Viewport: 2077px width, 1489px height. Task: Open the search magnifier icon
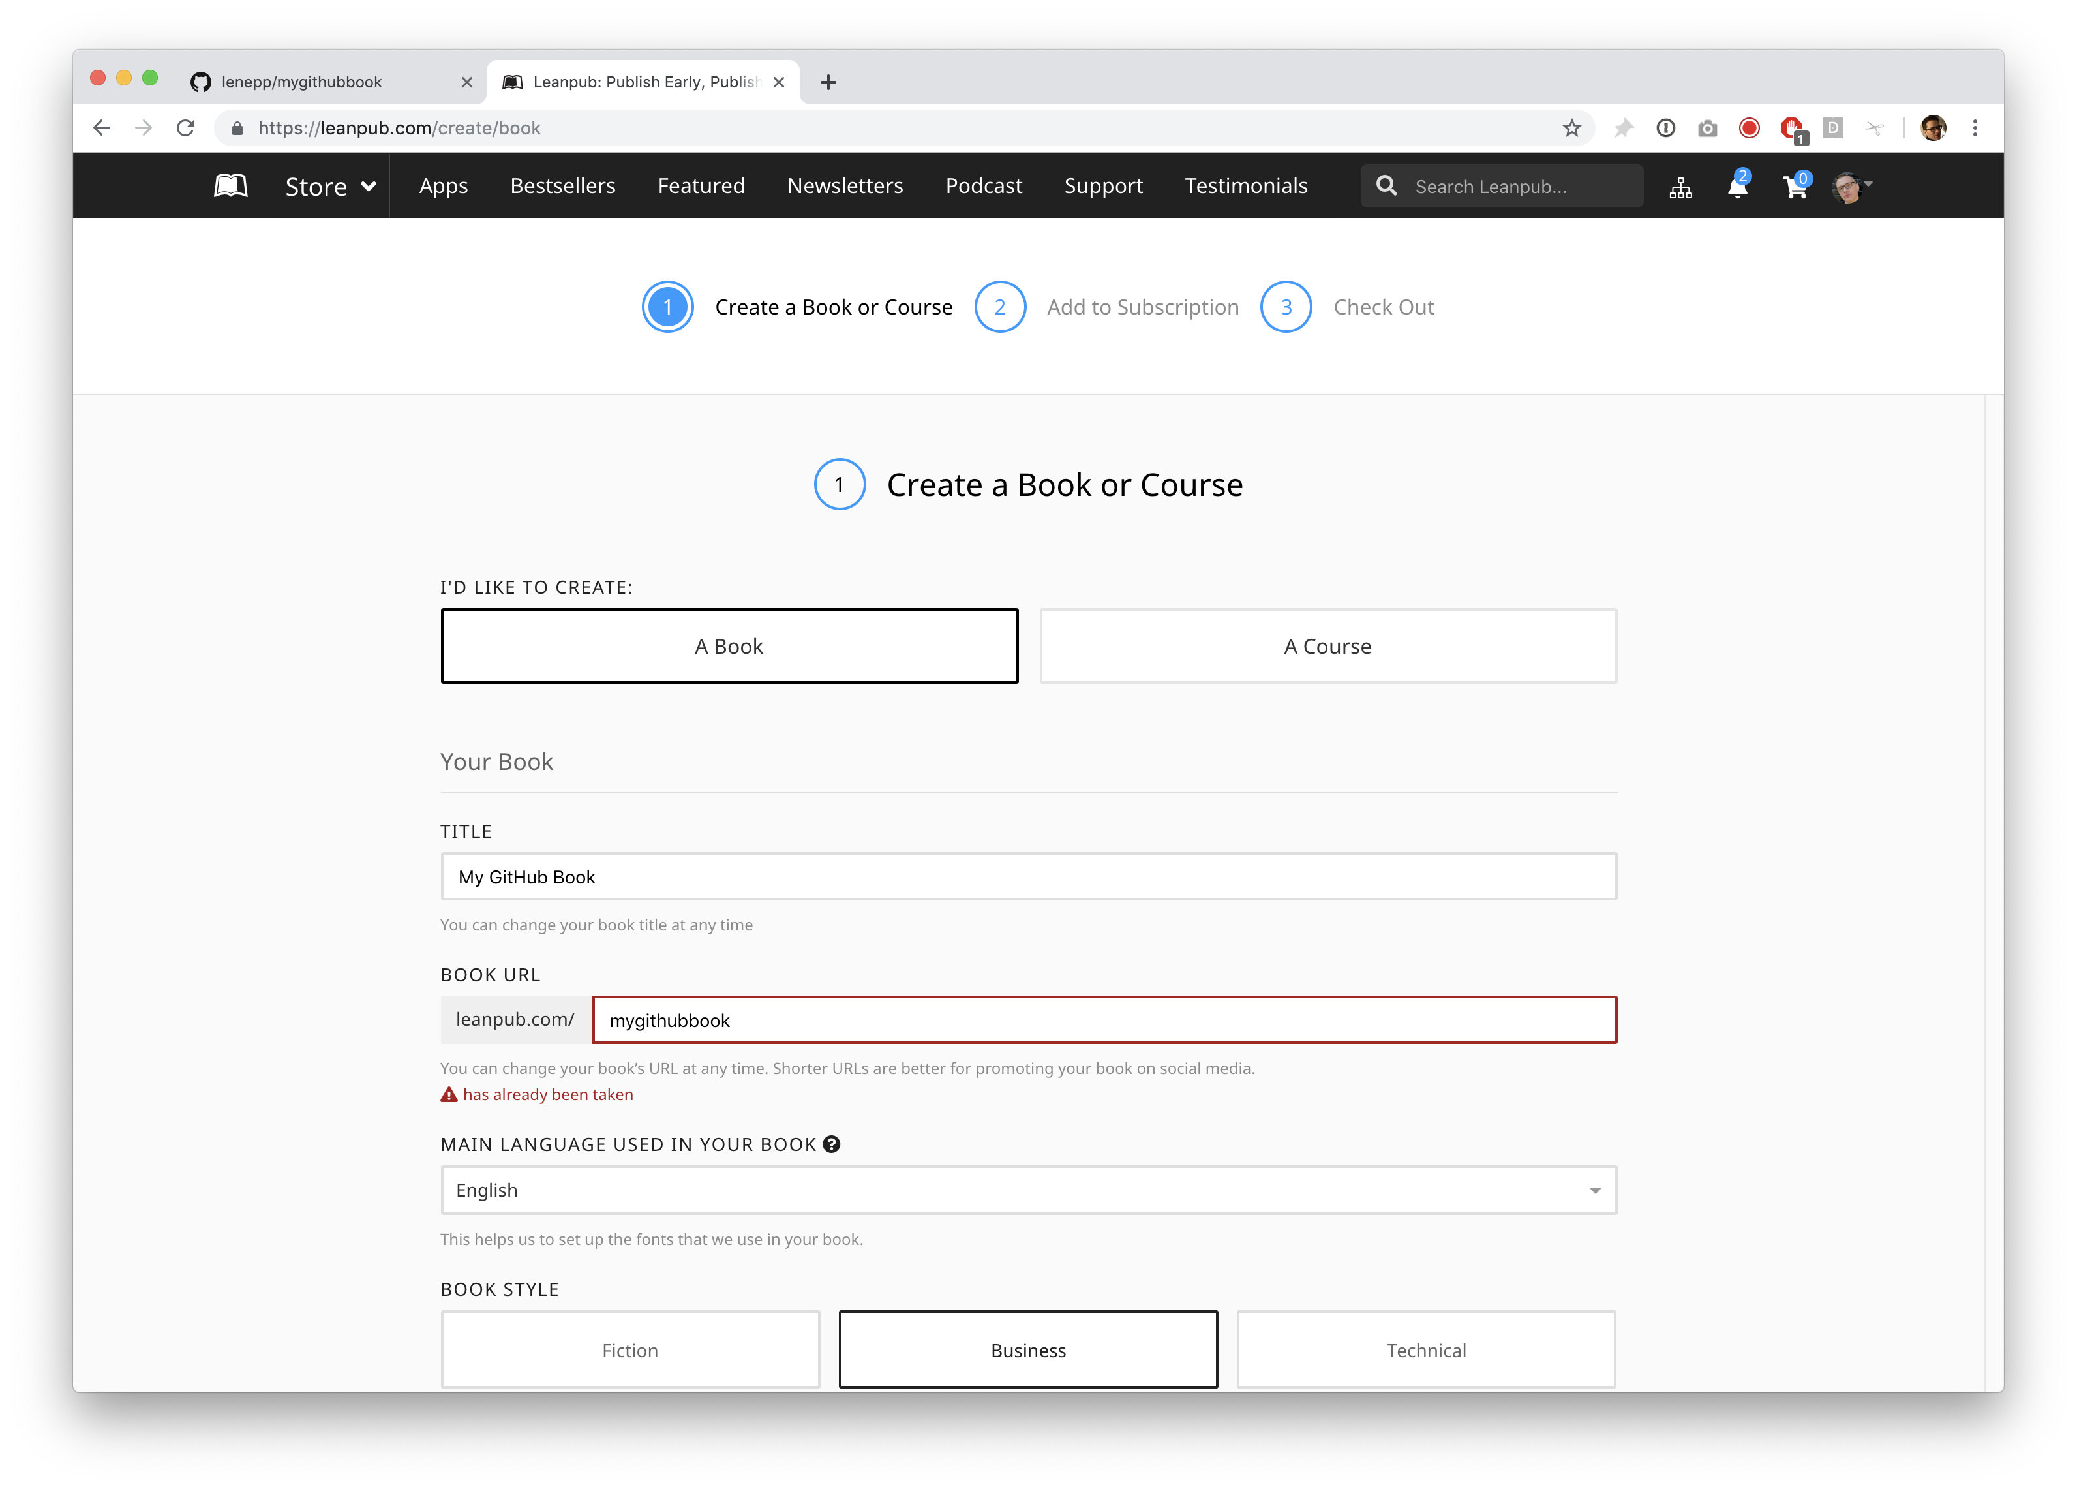1386,186
